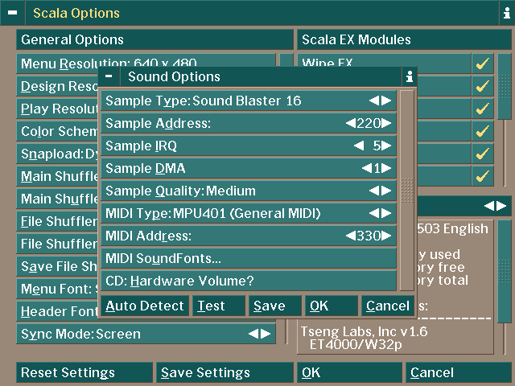This screenshot has width=515, height=386.
Task: Click left arrow to decrease MIDI Address
Action: pyautogui.click(x=350, y=236)
